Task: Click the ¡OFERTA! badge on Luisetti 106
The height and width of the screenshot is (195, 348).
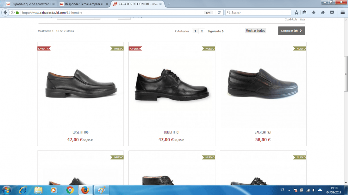Action: [x=44, y=49]
